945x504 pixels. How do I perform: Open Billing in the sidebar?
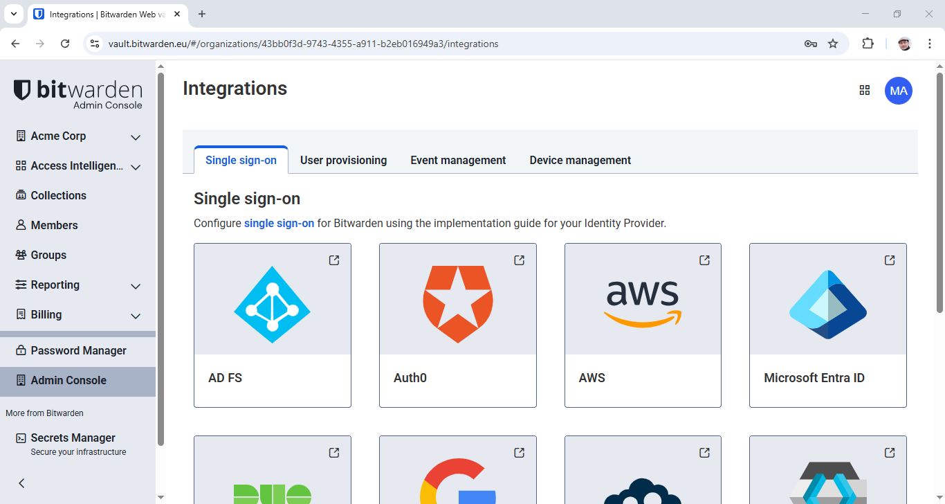tap(46, 314)
